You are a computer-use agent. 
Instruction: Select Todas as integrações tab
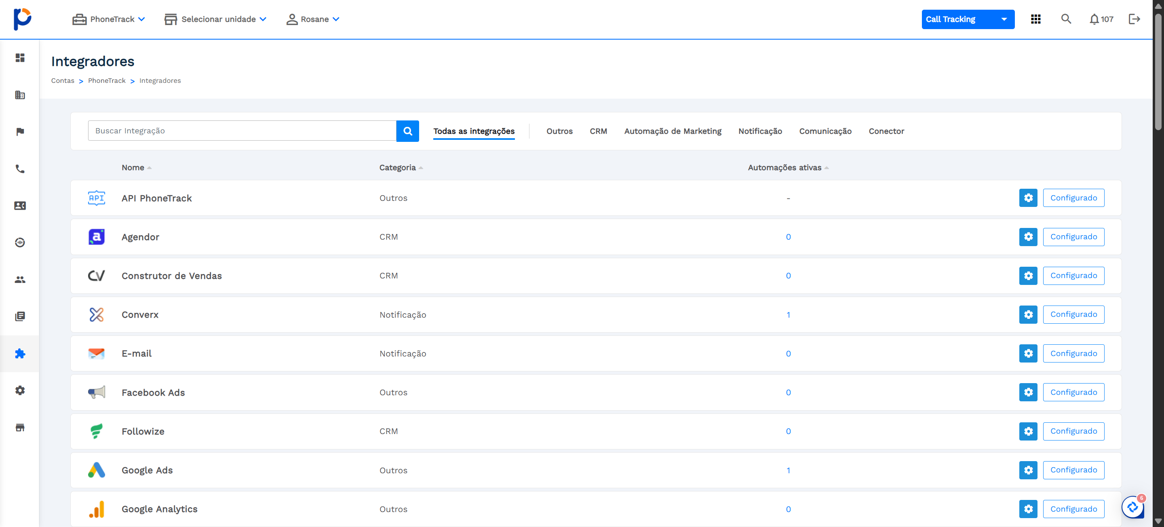tap(474, 131)
